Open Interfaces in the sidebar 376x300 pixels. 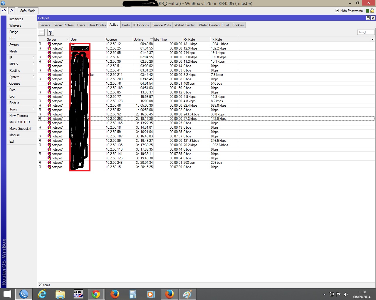(22, 19)
